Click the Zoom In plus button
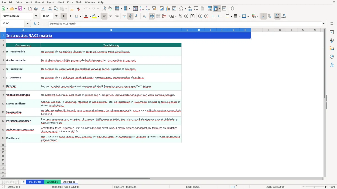 pos(326,187)
